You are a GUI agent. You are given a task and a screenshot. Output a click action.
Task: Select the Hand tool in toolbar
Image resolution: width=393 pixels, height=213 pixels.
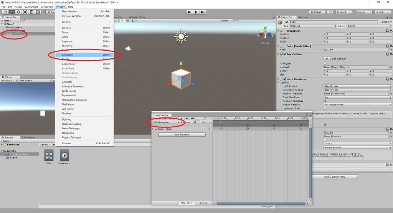[x=5, y=12]
